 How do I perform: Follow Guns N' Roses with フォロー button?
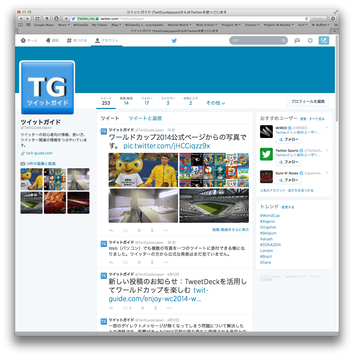click(x=289, y=180)
